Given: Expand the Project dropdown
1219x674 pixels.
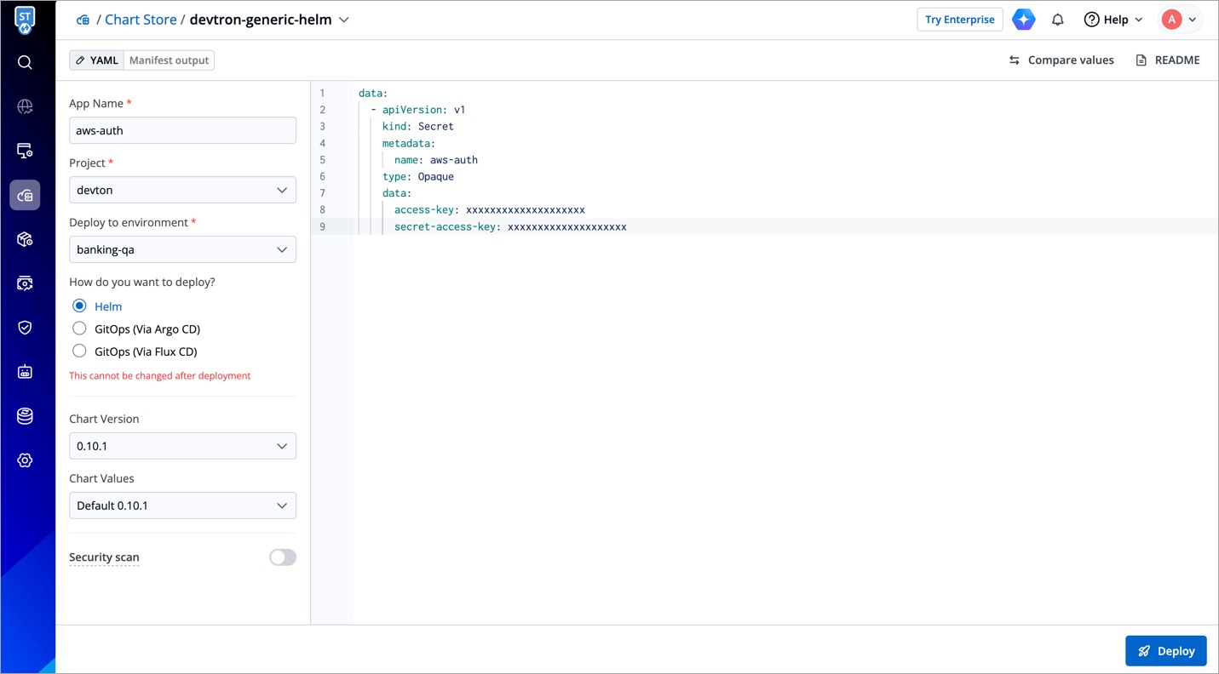Looking at the screenshot, I should click(182, 190).
